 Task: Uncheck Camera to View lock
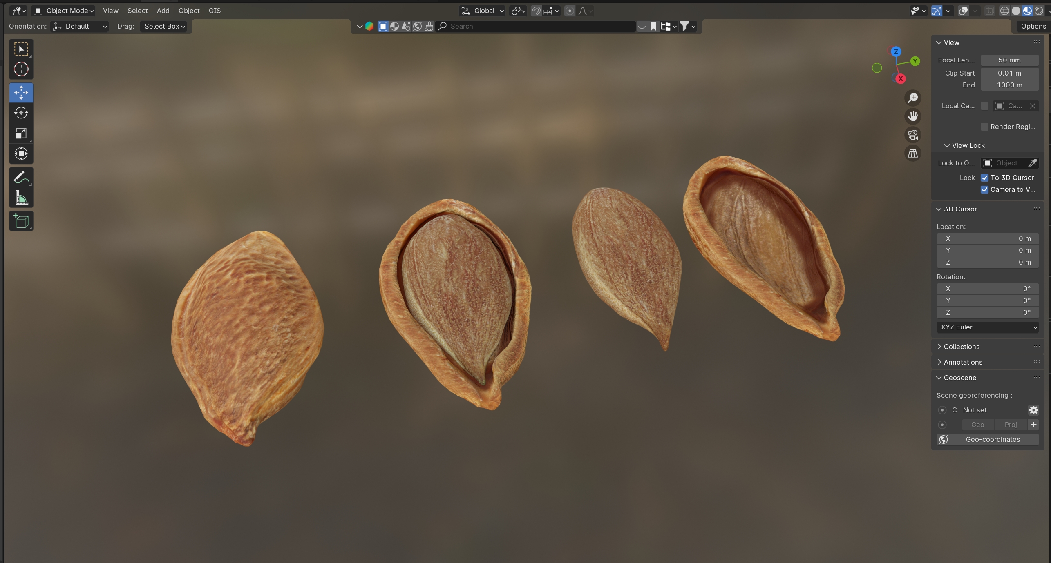coord(984,189)
